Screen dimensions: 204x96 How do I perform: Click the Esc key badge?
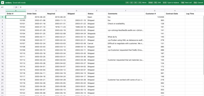[195, 3]
